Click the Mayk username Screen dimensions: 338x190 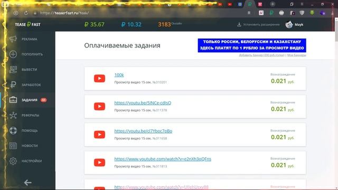(299, 25)
